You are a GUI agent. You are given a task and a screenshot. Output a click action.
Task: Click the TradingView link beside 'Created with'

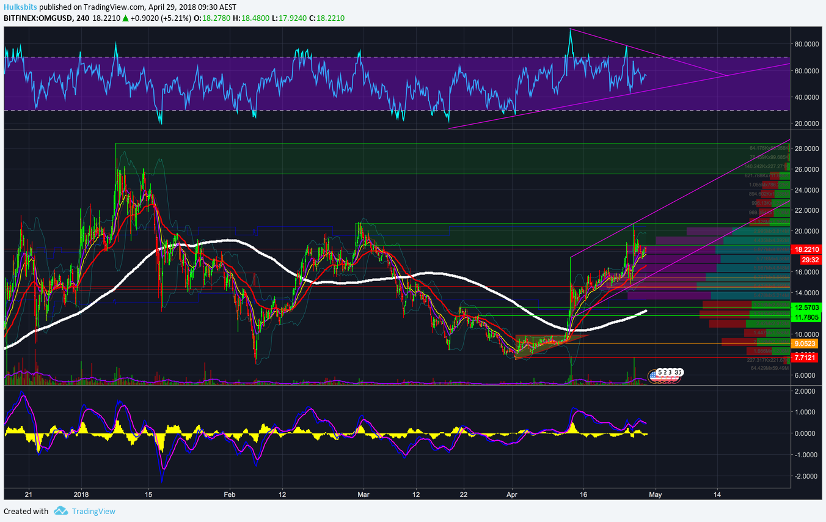coord(93,511)
